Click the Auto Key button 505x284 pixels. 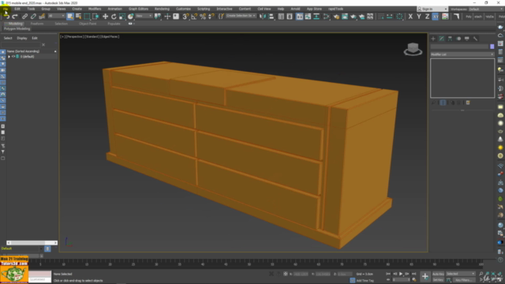tap(438, 274)
